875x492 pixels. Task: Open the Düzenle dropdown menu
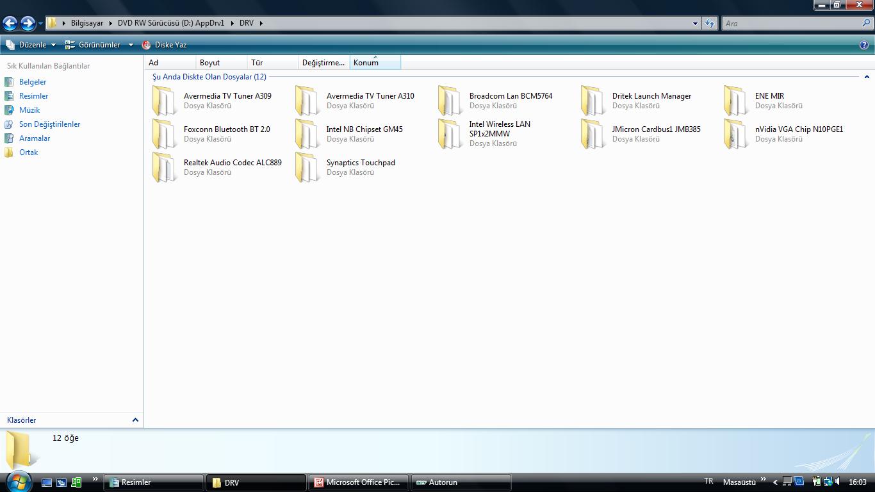[31, 45]
